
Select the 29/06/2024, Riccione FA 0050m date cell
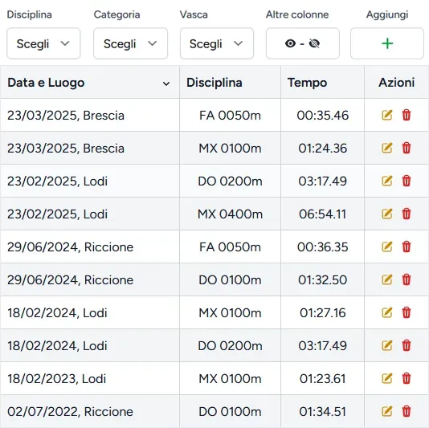[90, 247]
